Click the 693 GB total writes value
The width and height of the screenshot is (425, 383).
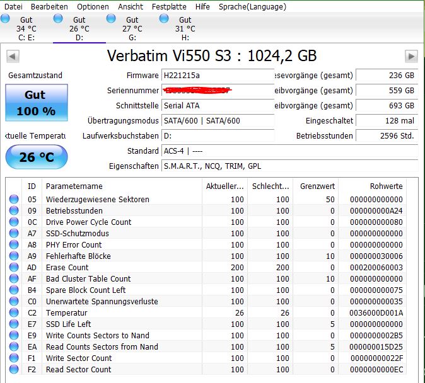pos(387,105)
